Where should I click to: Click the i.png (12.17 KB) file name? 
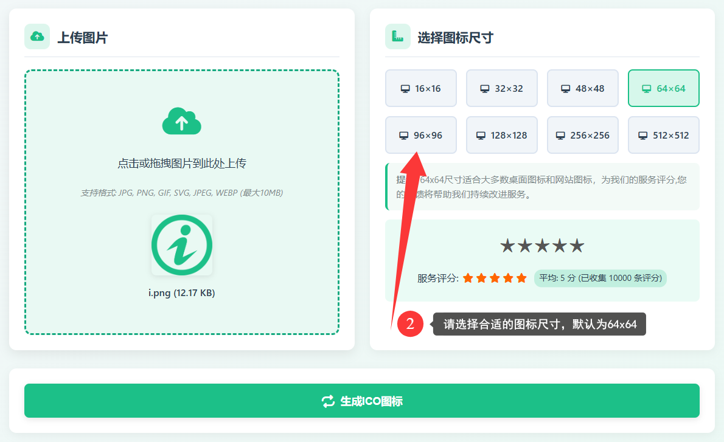[x=181, y=293]
